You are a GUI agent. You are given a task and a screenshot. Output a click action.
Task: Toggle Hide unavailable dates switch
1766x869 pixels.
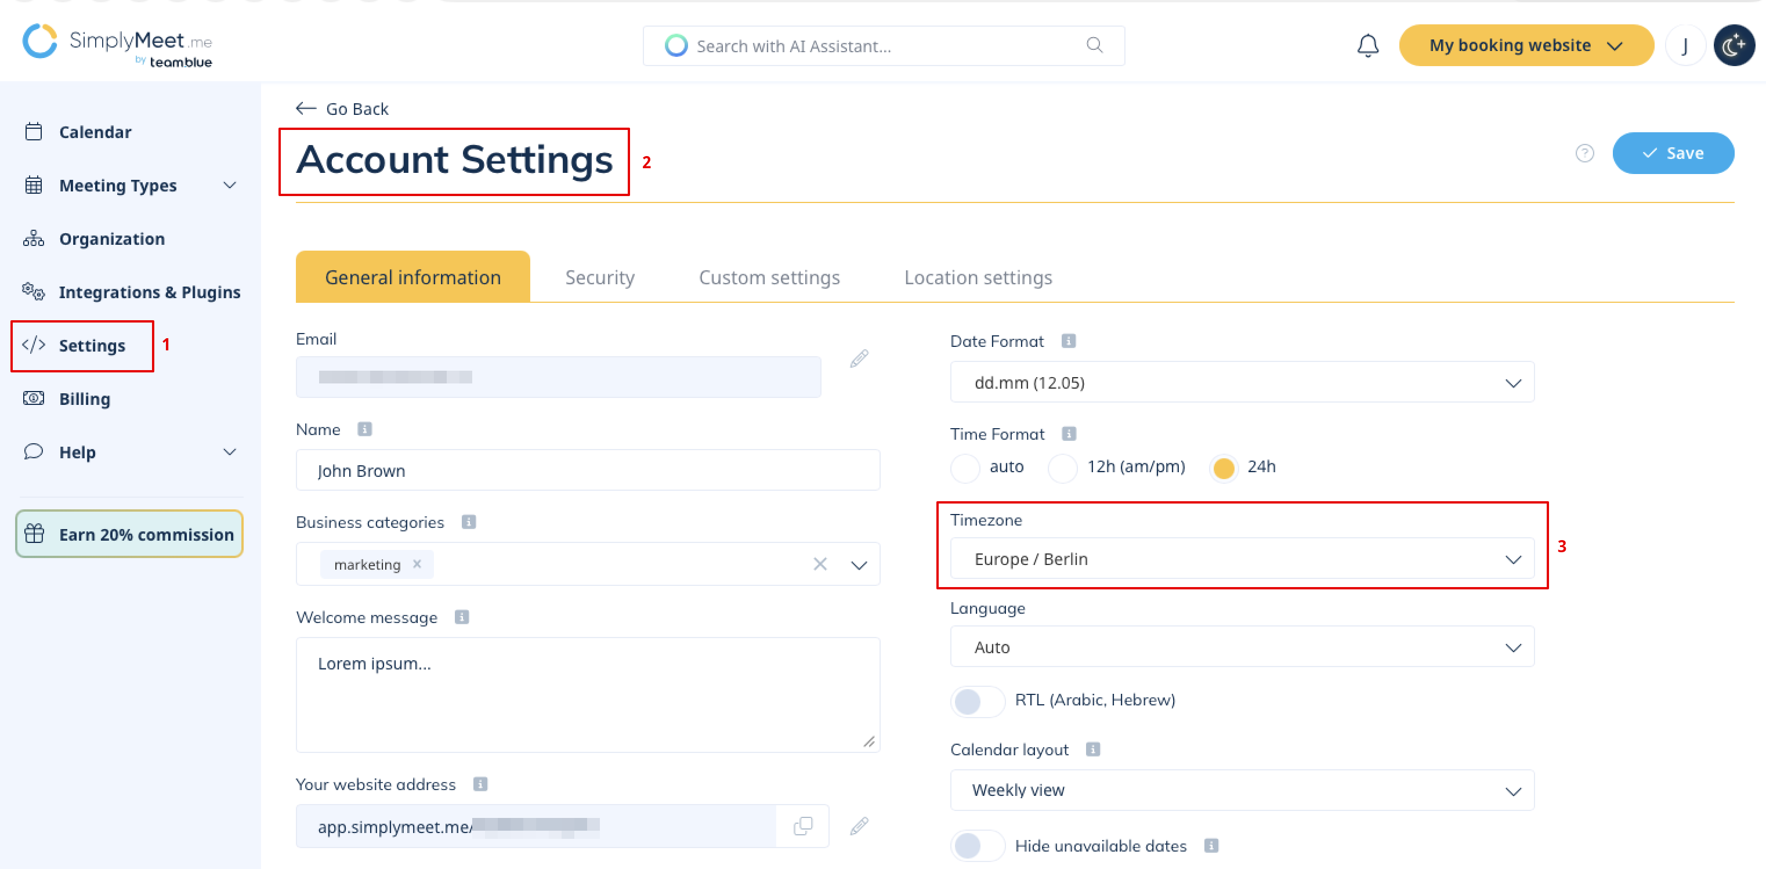tap(977, 845)
